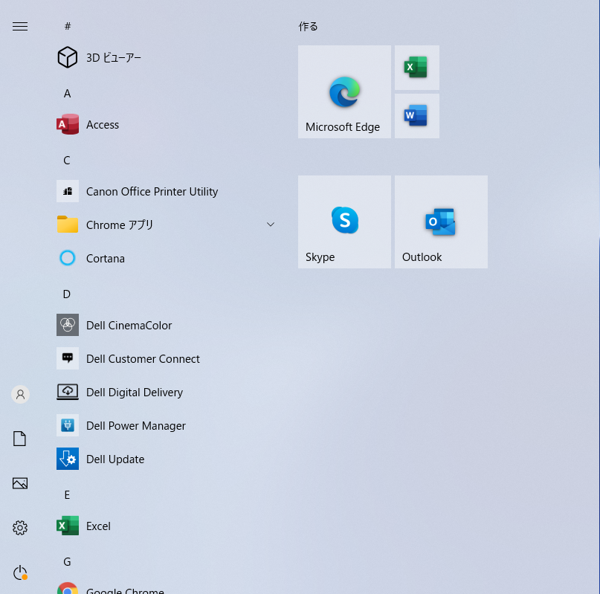Open the Excel tile
This screenshot has width=600, height=594.
416,68
